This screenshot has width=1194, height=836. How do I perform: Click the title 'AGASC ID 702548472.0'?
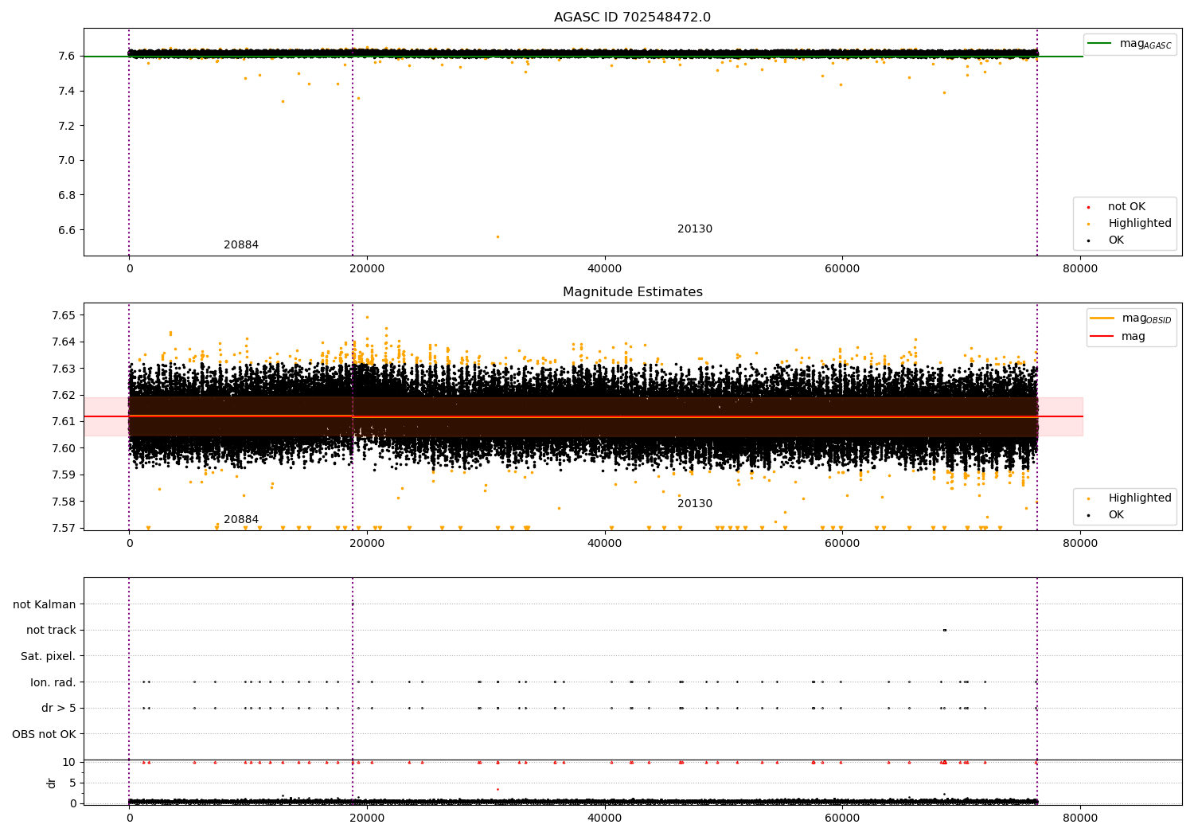tap(632, 18)
